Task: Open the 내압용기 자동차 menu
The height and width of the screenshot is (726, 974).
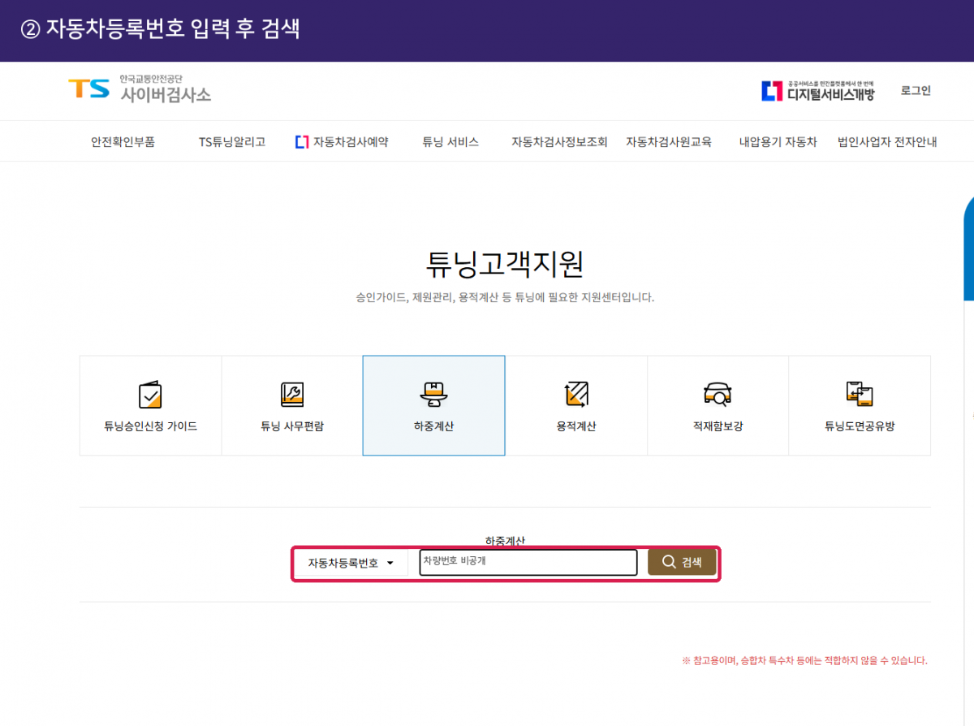Action: point(778,141)
